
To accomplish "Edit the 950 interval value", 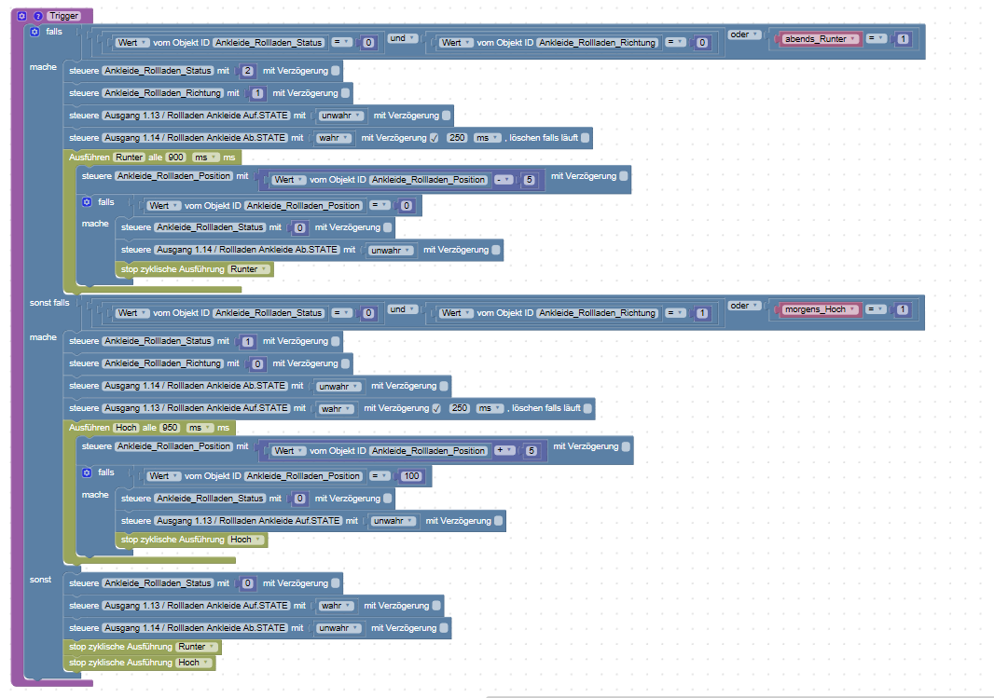I will click(x=170, y=428).
